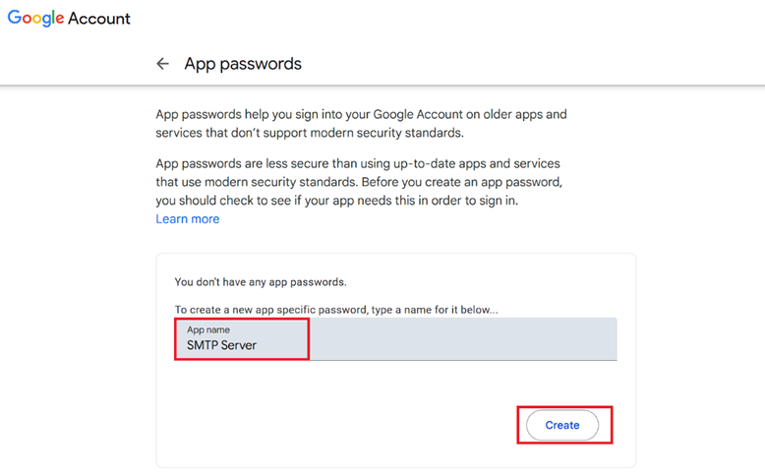Click "You don't have any app passwords" text
Viewport: 765px width, 476px height.
point(260,281)
